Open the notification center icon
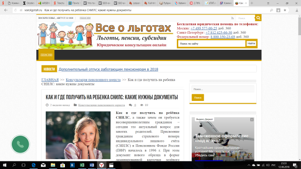Image resolution: width=301 pixels, height=169 pixels. tap(295, 165)
